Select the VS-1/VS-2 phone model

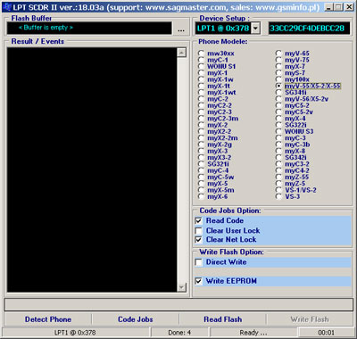coord(278,190)
